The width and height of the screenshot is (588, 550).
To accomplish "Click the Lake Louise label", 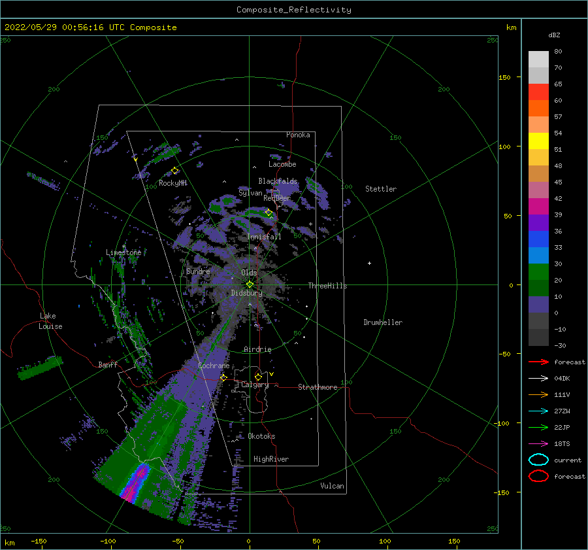I will coord(50,321).
